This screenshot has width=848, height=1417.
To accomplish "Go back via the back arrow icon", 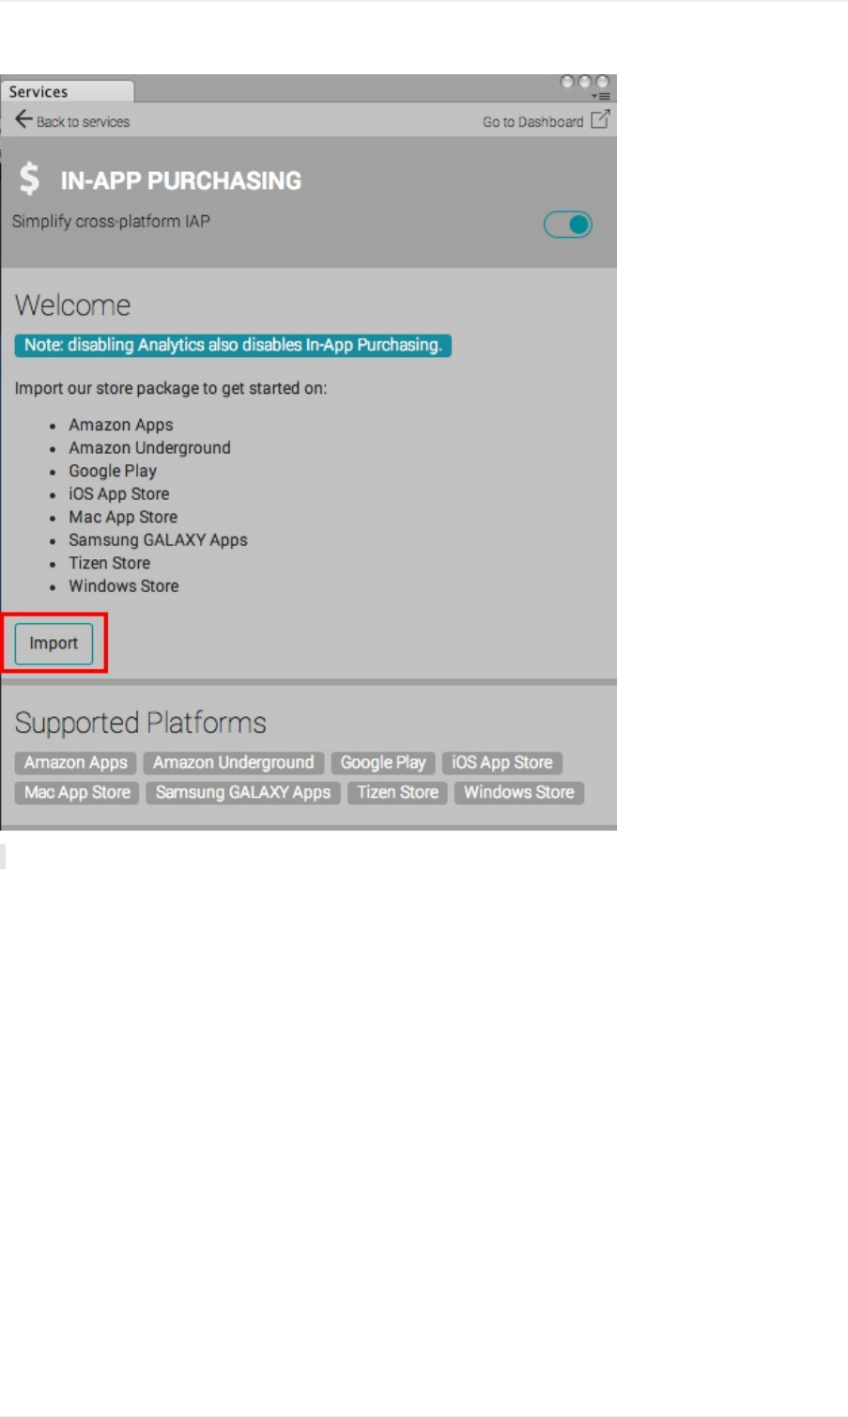I will (23, 119).
